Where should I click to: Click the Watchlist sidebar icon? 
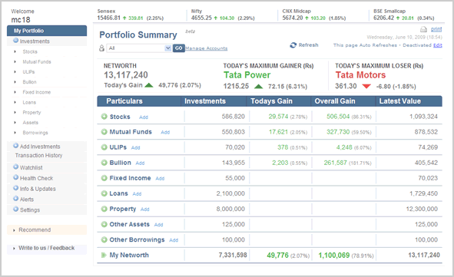pyautogui.click(x=16, y=167)
